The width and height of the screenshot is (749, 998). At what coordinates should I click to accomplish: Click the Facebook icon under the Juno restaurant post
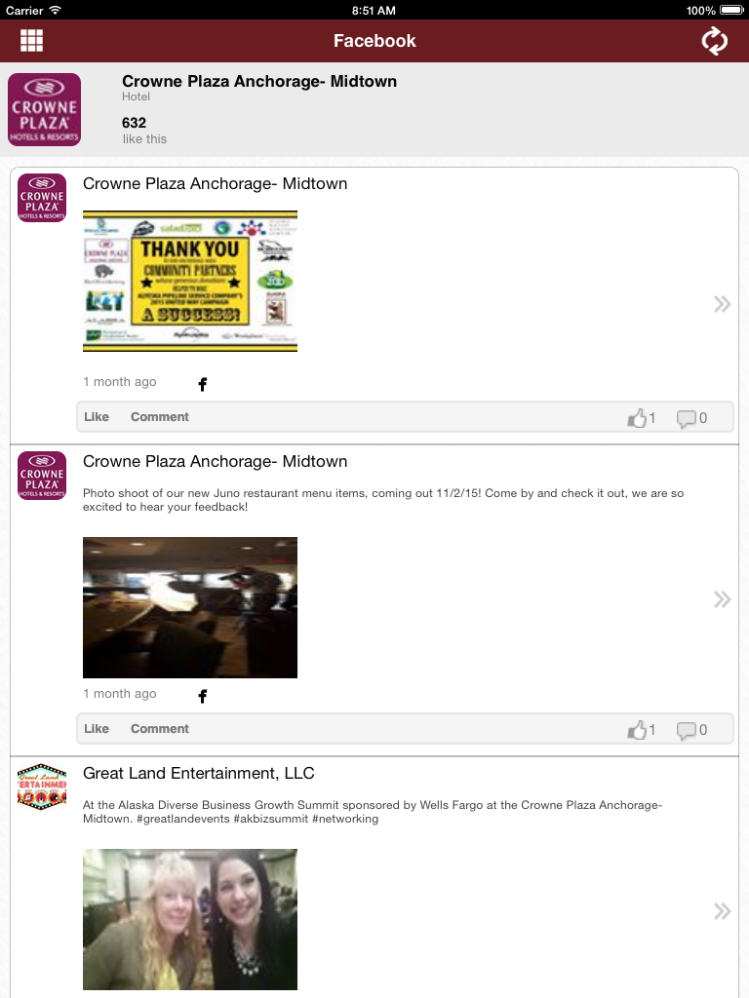(203, 696)
